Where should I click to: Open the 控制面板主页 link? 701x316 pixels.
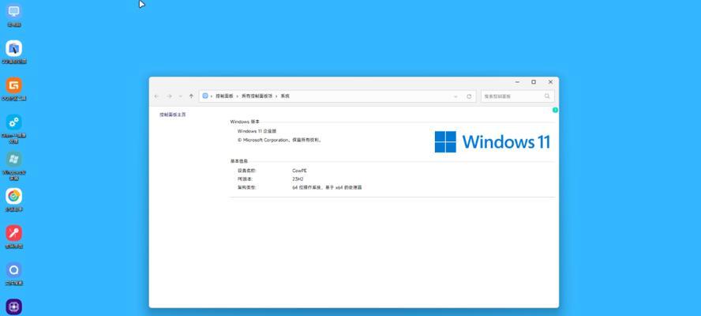coord(172,115)
